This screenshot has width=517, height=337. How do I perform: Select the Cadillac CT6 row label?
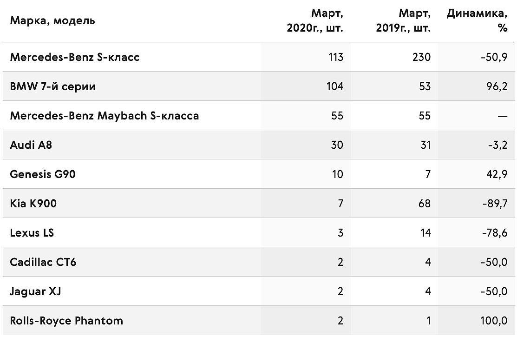(x=43, y=262)
